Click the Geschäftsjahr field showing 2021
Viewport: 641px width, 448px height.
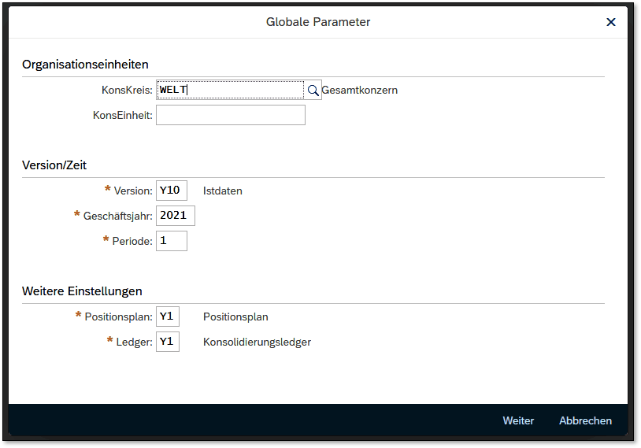175,216
